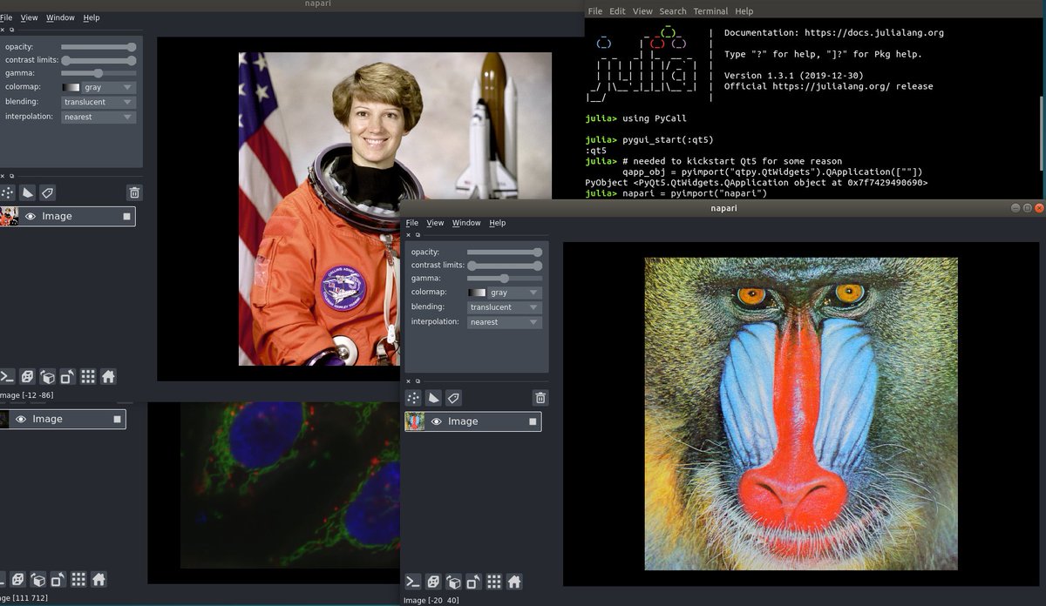Screen dimensions: 1046x606
Task: Adjust gamma slider in the astronaut window
Action: 98,73
